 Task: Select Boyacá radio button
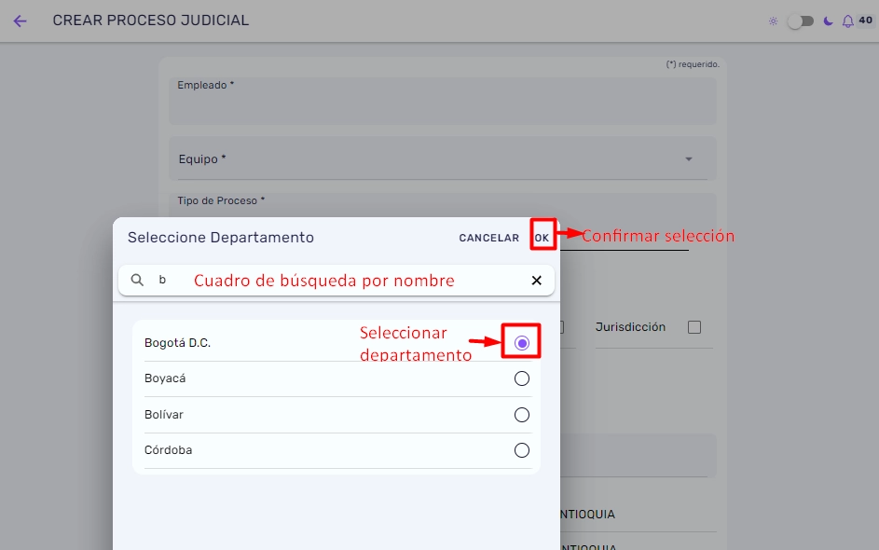point(522,378)
